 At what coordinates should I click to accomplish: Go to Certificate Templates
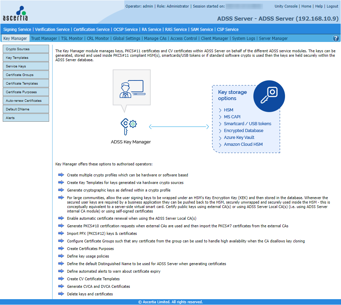click(26, 83)
